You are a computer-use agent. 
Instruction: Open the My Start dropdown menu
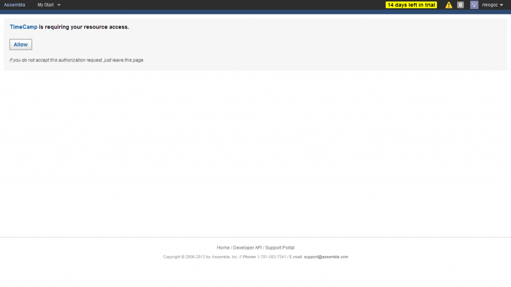pos(49,5)
